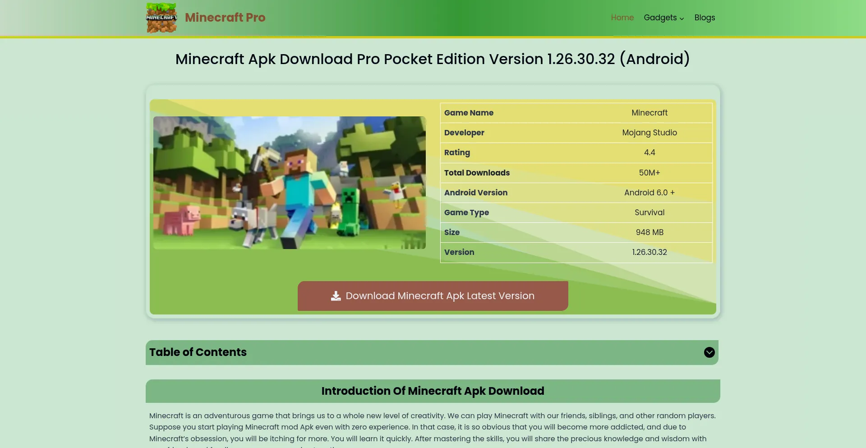Go to the Home menu item

[x=622, y=18]
